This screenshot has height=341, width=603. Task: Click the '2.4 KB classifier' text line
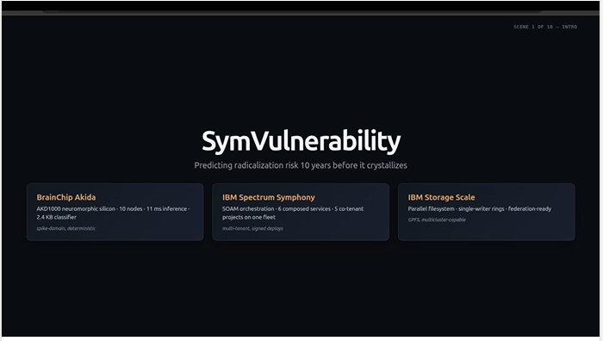click(57, 217)
